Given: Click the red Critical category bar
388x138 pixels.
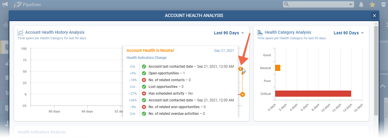Looking at the screenshot, I should 313,93.
